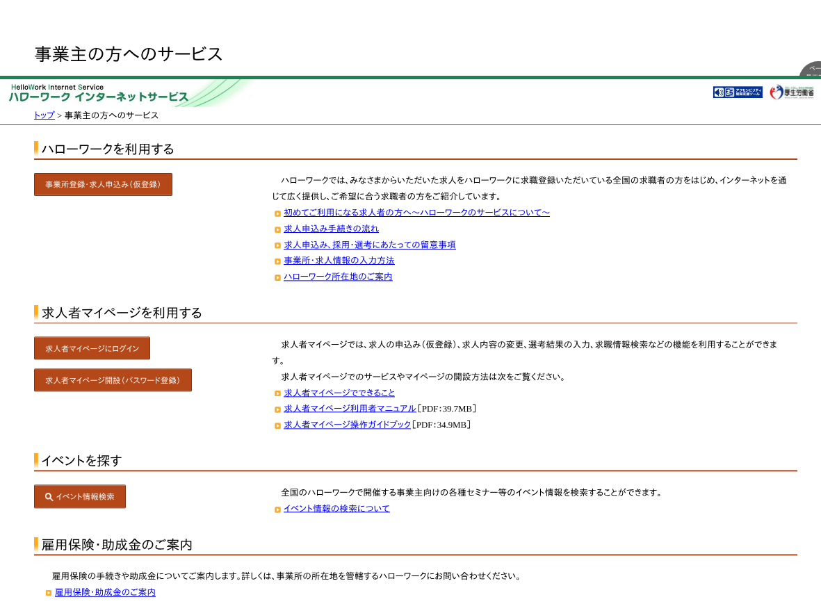Open the 厚生労働省 ministry logo link
821x613 pixels.
(791, 92)
